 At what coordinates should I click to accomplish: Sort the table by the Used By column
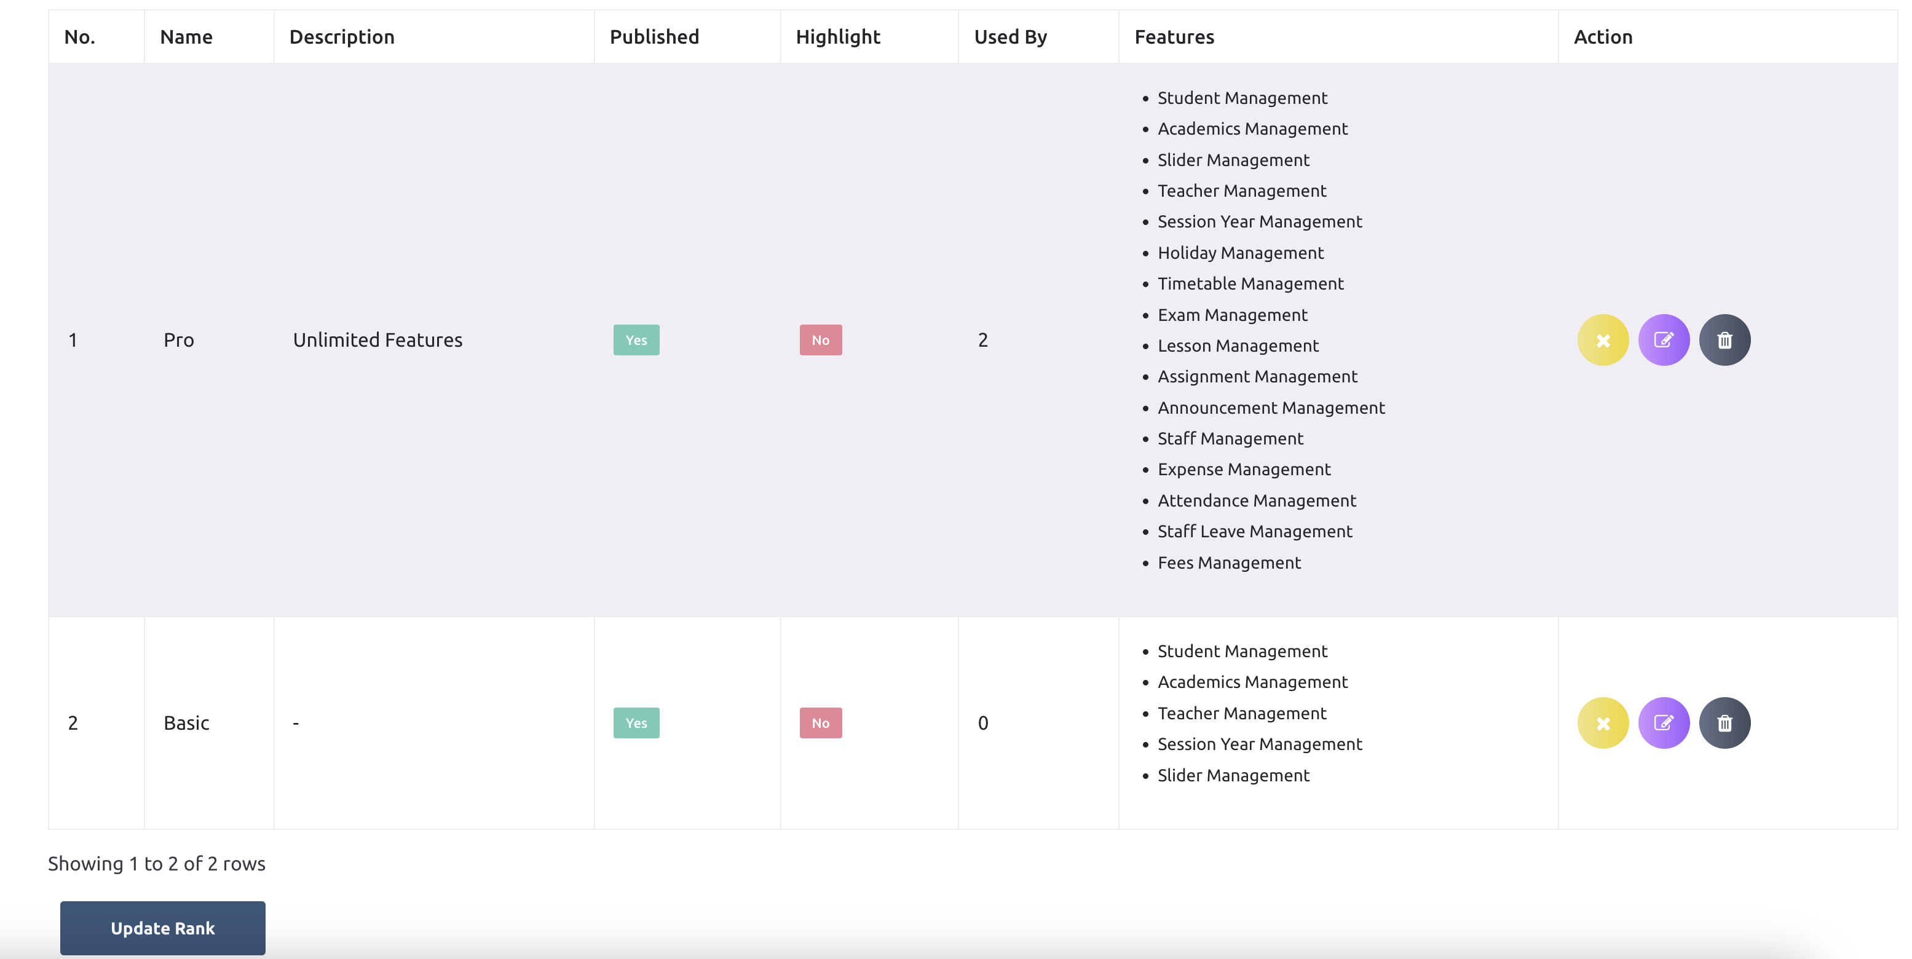point(1011,36)
